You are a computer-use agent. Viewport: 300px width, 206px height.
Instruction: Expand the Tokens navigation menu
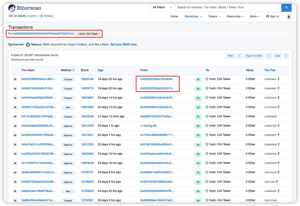(x=214, y=16)
